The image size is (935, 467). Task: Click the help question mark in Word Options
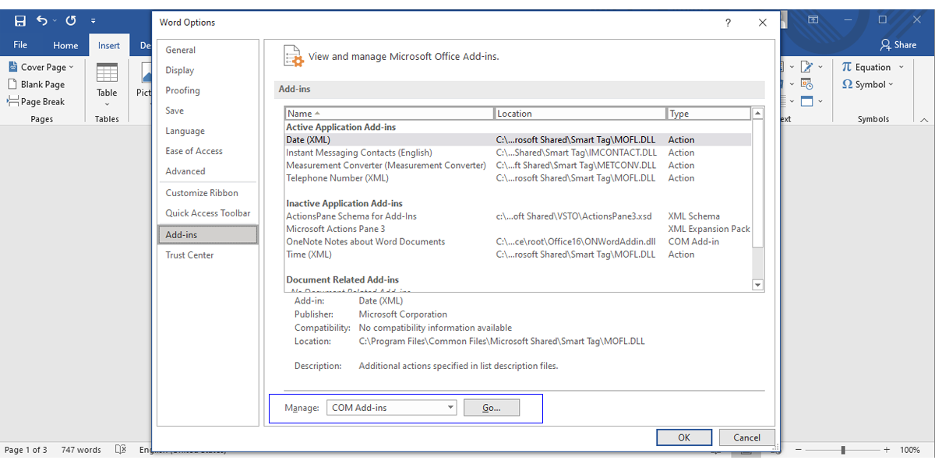pos(728,23)
